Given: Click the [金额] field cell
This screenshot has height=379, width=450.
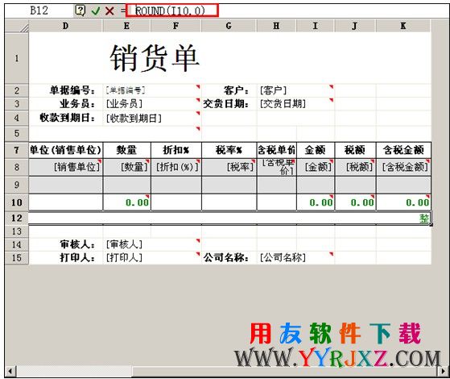Looking at the screenshot, I should 316,167.
